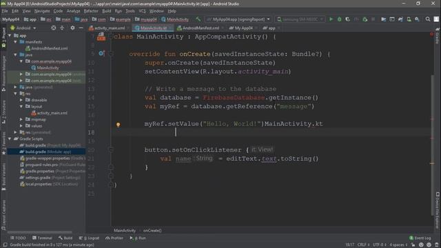The image size is (441, 248).
Task: Open the File menu
Action: [5, 11]
